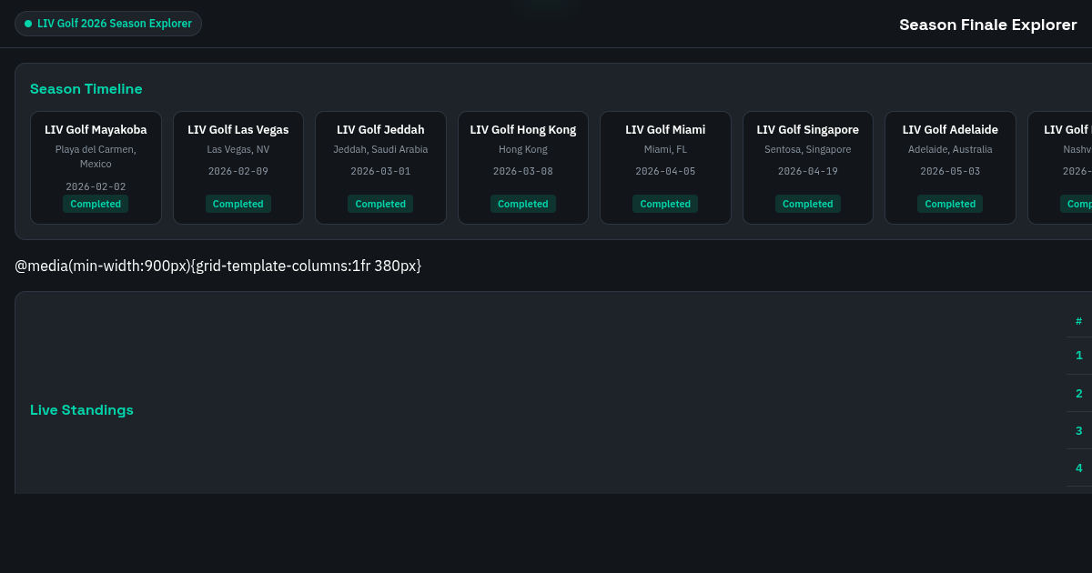This screenshot has height=573, width=1092.
Task: Open the LIV Golf Miami event card
Action: [665, 167]
